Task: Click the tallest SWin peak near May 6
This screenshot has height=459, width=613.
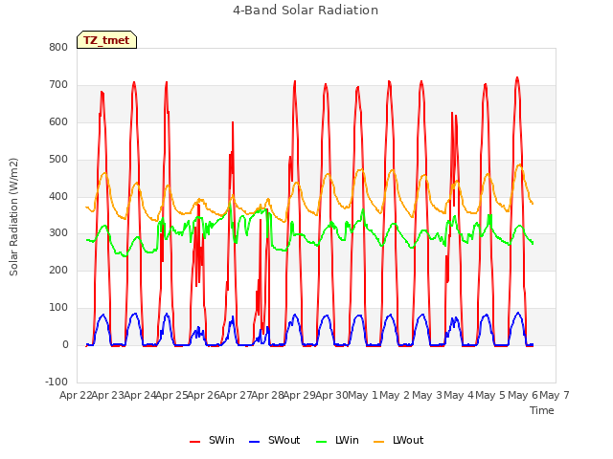Action: tap(517, 78)
